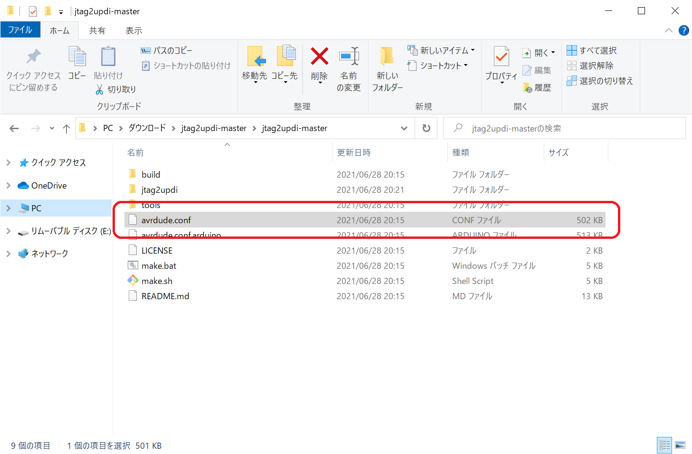
Task: Click Invert selection (選択の切り替え)
Action: 600,81
